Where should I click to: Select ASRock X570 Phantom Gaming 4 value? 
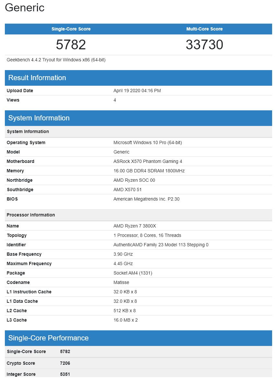(148, 161)
